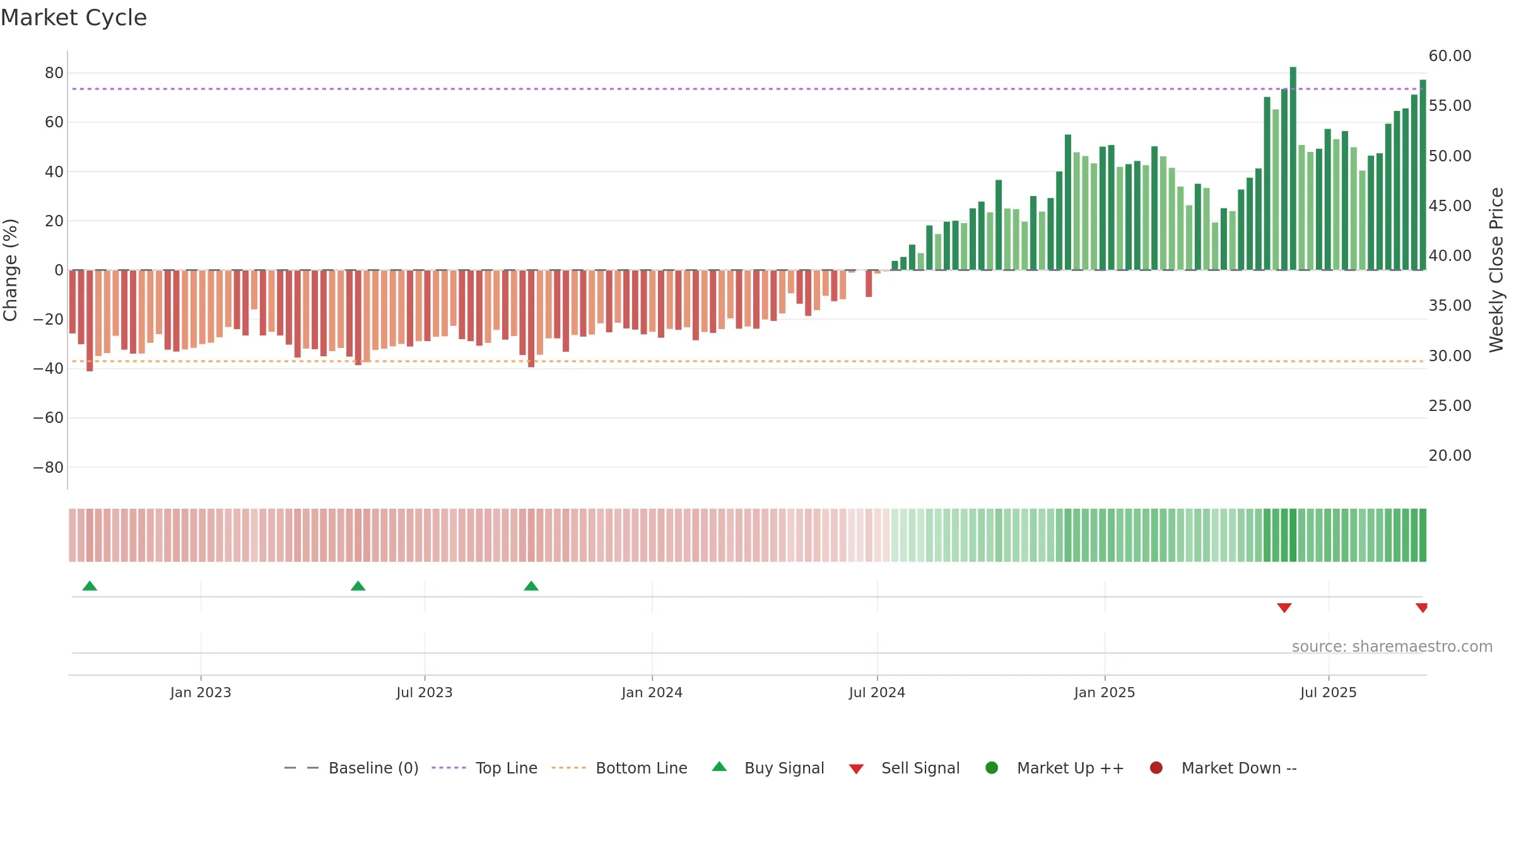Click the 45.00 price tick on right axis

1450,206
